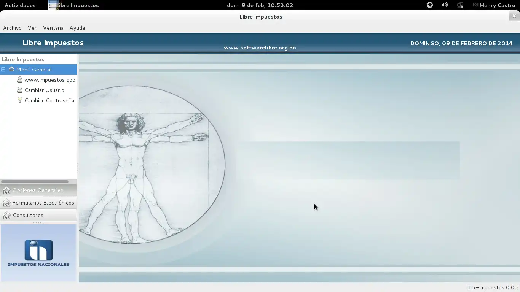The width and height of the screenshot is (520, 292).
Task: Click the user icon beside www.impuestos.gob
Action: pyautogui.click(x=20, y=80)
